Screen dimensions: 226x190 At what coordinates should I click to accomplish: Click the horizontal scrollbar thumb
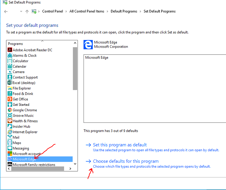[x=38, y=168]
